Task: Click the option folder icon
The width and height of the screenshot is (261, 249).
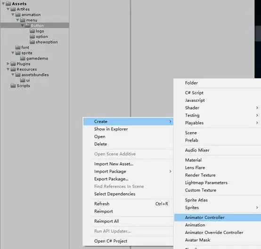Action: coord(33,36)
